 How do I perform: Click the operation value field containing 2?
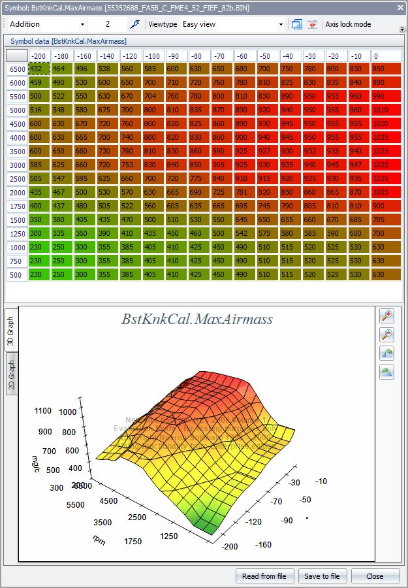click(108, 24)
